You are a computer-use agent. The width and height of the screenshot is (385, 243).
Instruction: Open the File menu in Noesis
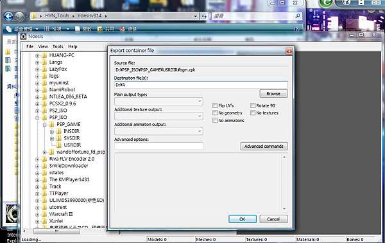[30, 46]
